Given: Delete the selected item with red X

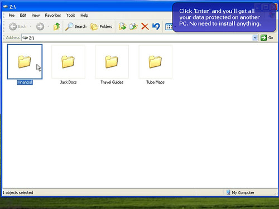Looking at the screenshot, I should point(145,27).
